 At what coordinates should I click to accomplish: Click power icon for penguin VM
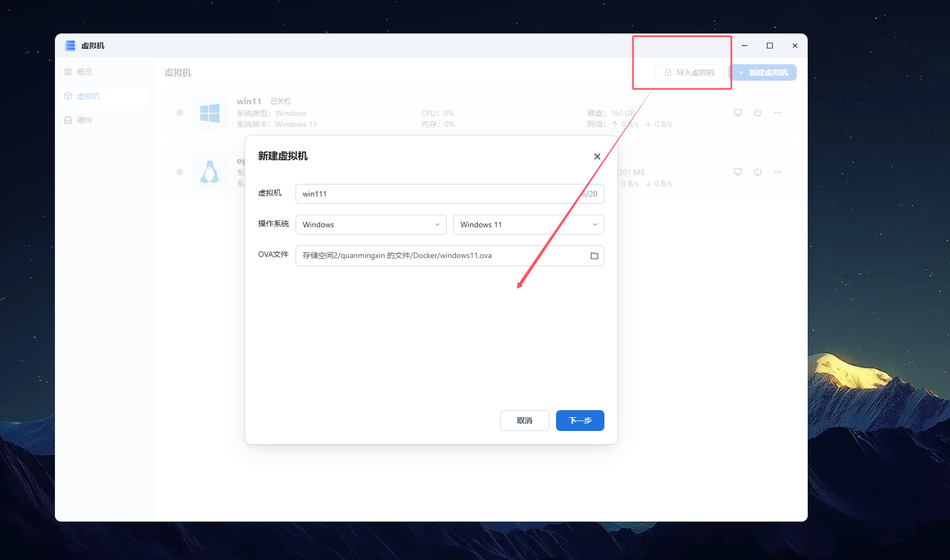pyautogui.click(x=758, y=172)
